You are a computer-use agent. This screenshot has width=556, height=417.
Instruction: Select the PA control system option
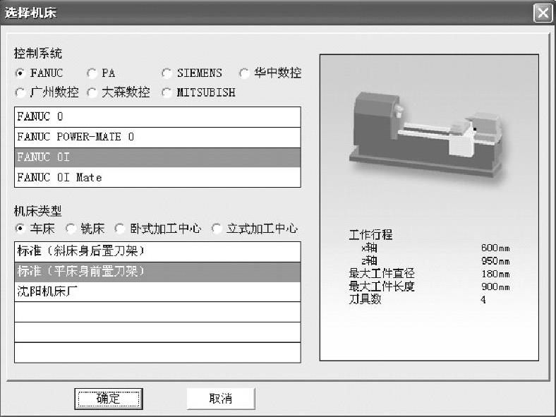(x=92, y=73)
